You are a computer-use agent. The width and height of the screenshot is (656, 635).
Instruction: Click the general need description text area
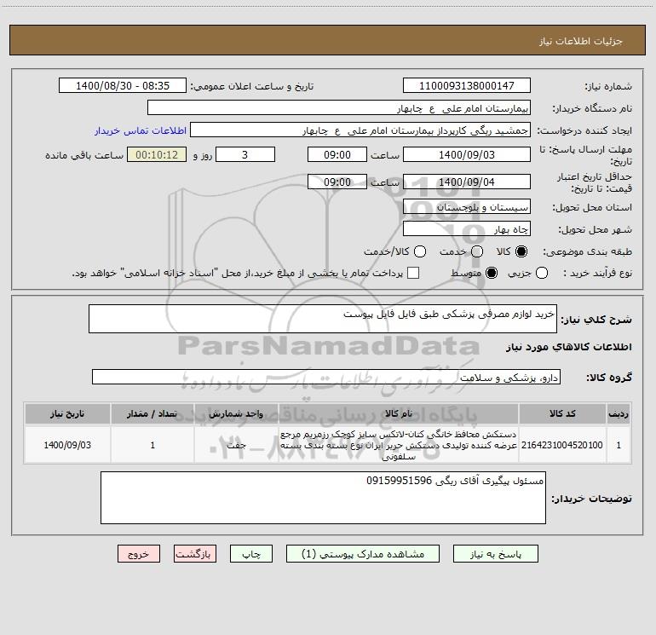323,319
